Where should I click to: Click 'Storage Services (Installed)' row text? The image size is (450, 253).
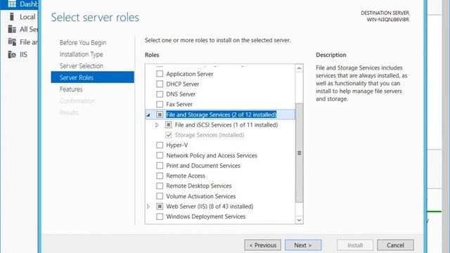pos(210,135)
